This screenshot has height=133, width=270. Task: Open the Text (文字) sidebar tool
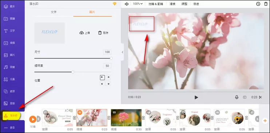coord(9,31)
